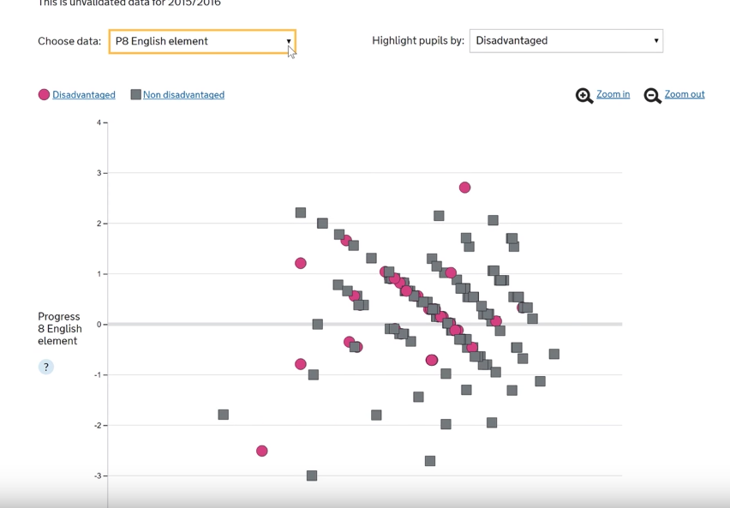Click arrow on P8 English element combo
This screenshot has height=508, width=730.
tap(289, 41)
